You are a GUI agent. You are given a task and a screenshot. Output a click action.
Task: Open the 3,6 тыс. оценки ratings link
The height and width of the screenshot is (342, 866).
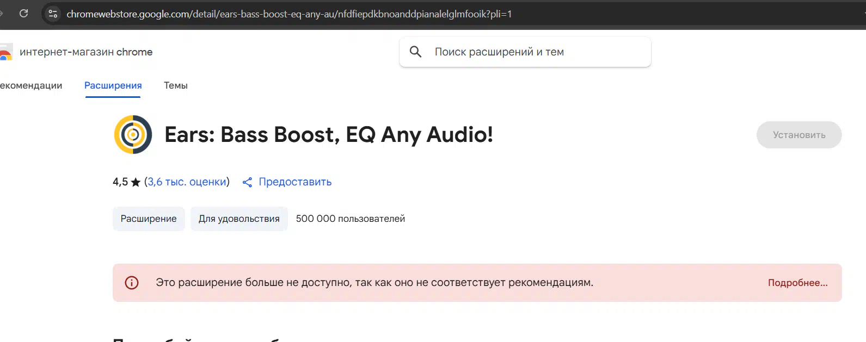tap(187, 182)
